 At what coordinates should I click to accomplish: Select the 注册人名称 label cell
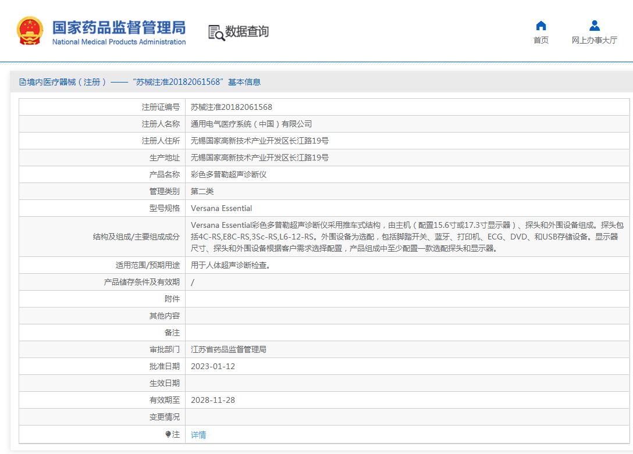161,124
